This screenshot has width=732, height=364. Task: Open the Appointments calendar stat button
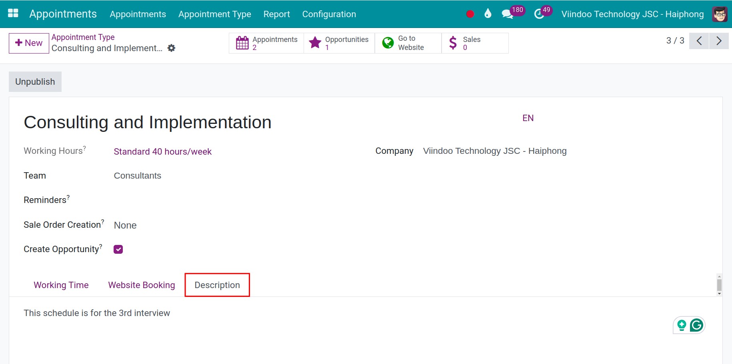pyautogui.click(x=266, y=43)
